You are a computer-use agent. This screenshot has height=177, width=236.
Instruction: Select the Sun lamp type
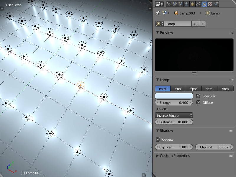[x=178, y=88]
